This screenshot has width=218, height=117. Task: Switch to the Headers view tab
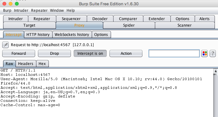point(26,64)
